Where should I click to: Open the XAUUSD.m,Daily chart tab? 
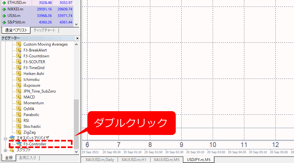coord(100,159)
